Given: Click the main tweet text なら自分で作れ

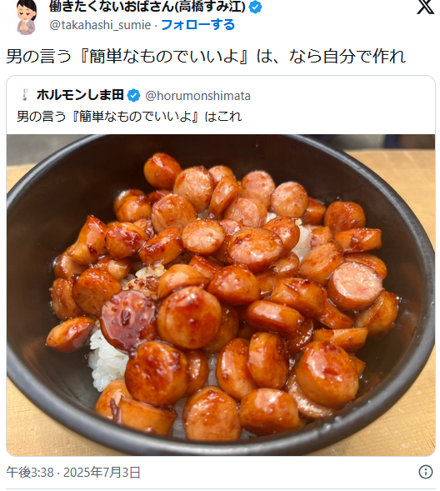Looking at the screenshot, I should (347, 57).
